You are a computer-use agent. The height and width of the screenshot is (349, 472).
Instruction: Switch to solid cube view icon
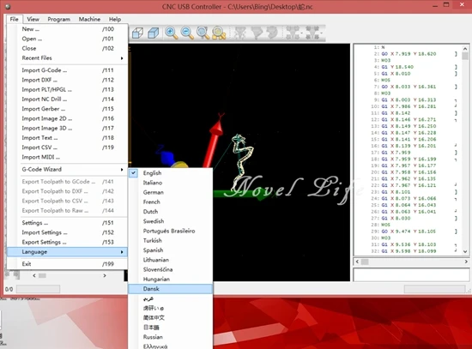[154, 33]
